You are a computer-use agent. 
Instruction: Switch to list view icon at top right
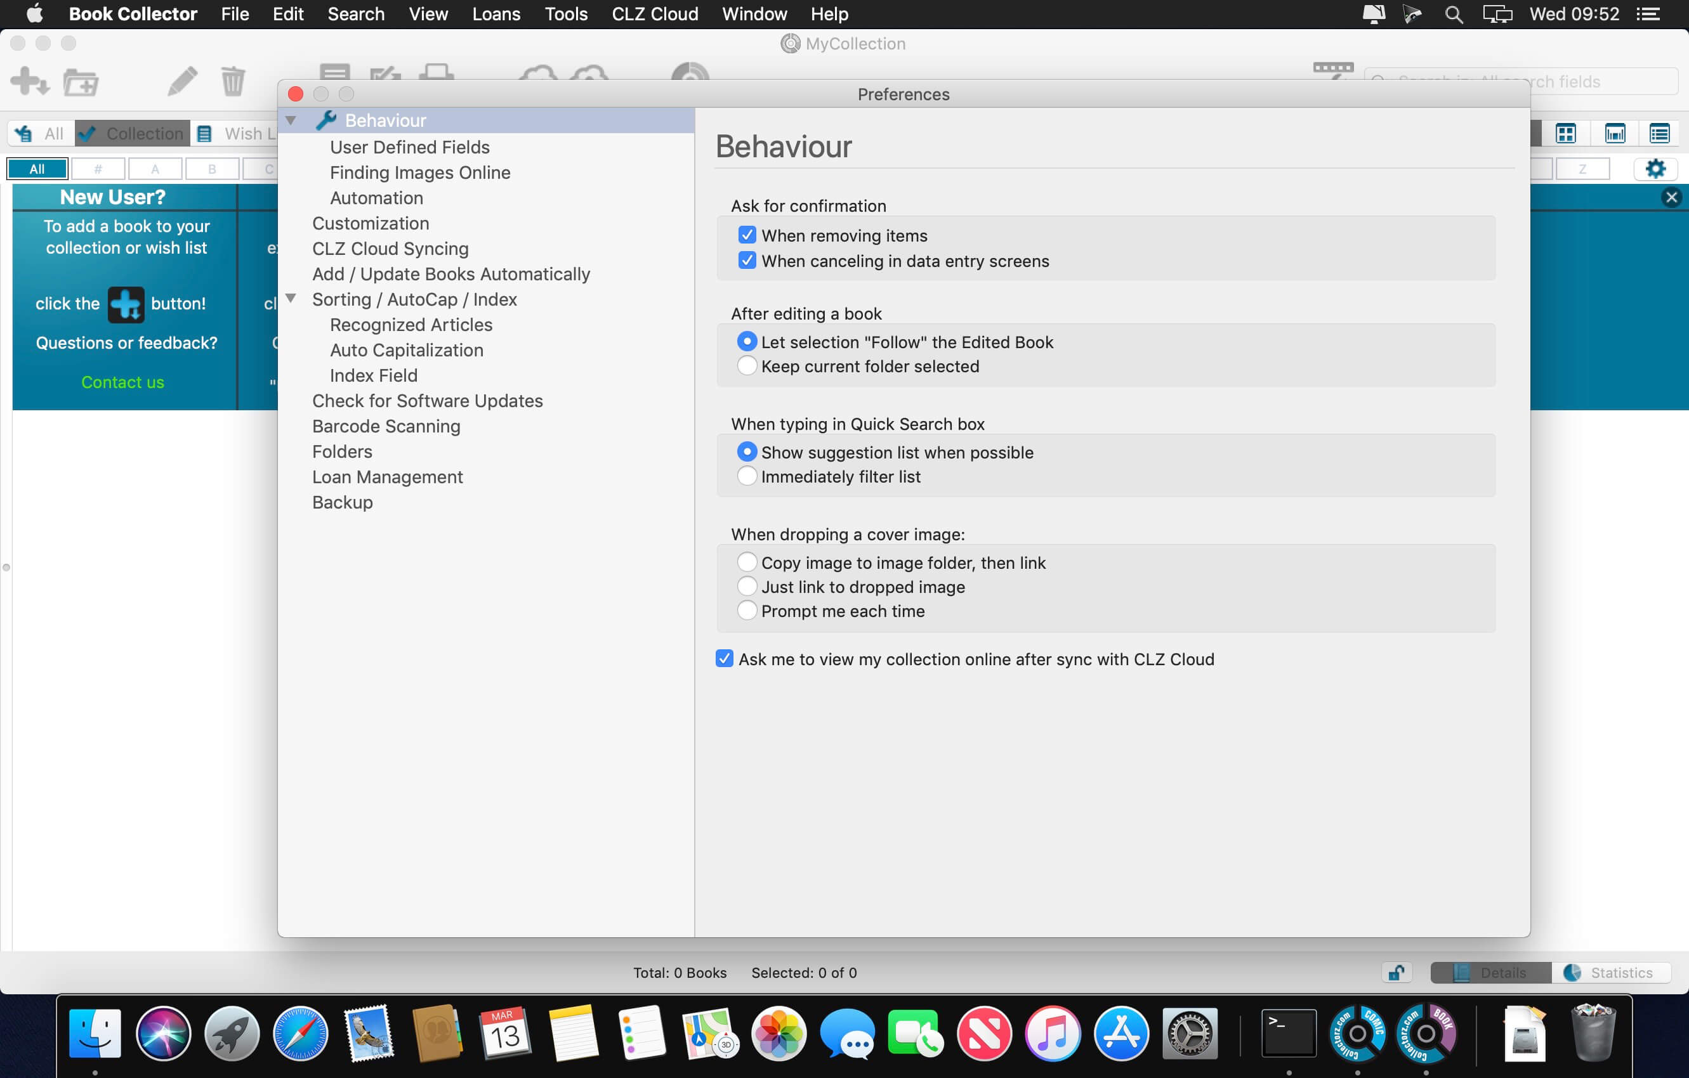[1659, 133]
